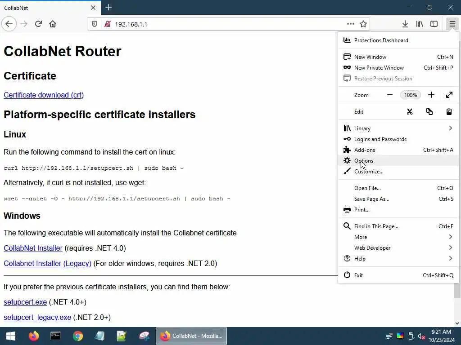This screenshot has height=345, width=461.
Task: Enter full screen mode from Zoom row
Action: point(449,95)
